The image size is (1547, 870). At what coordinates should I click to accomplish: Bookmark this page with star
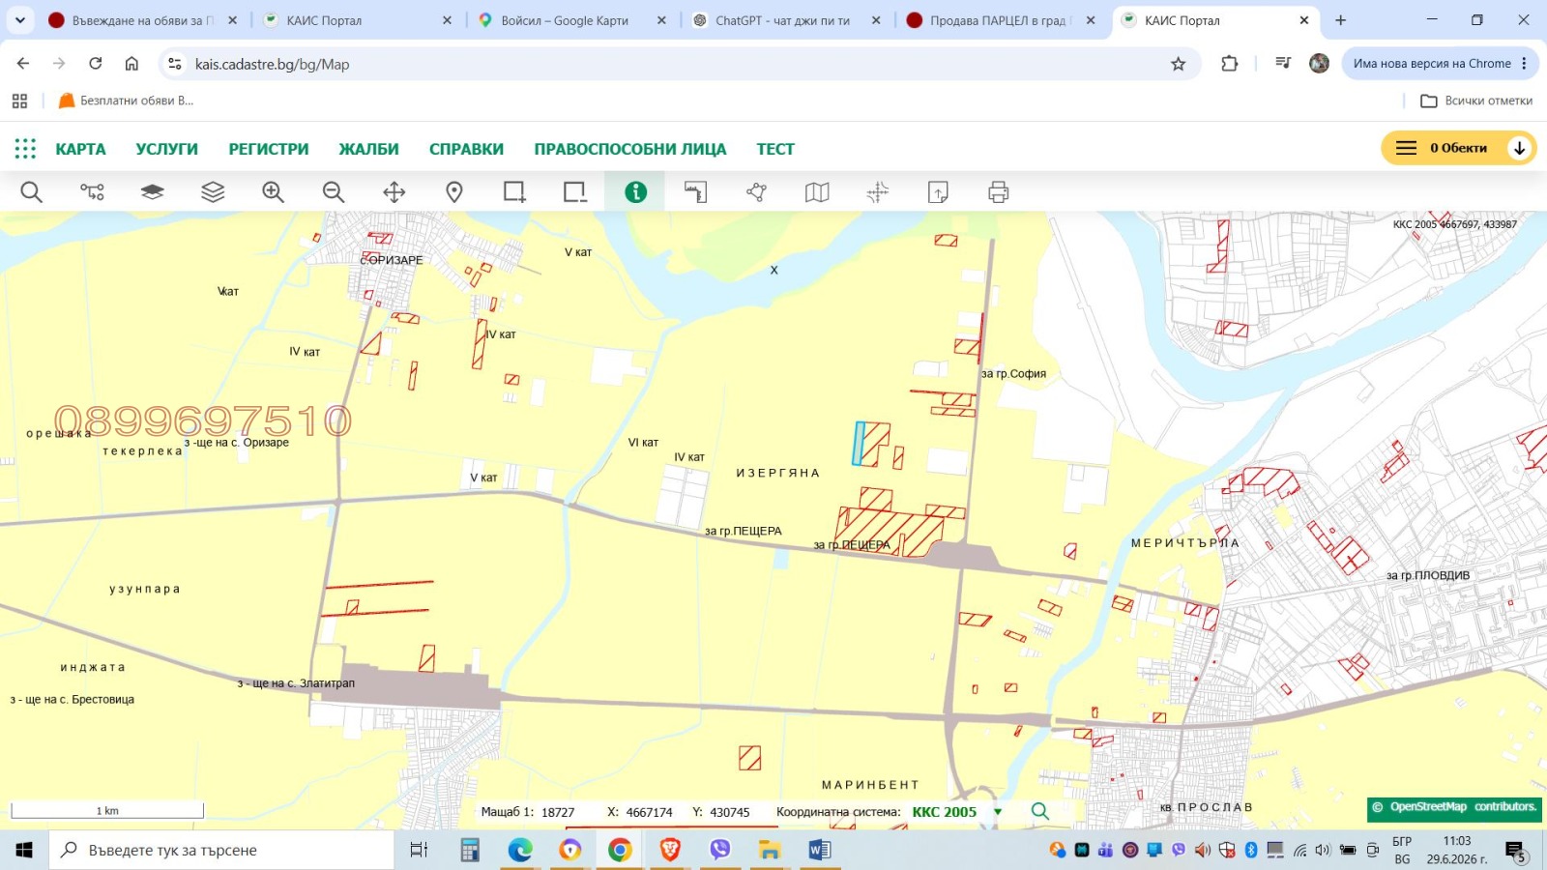(1178, 64)
